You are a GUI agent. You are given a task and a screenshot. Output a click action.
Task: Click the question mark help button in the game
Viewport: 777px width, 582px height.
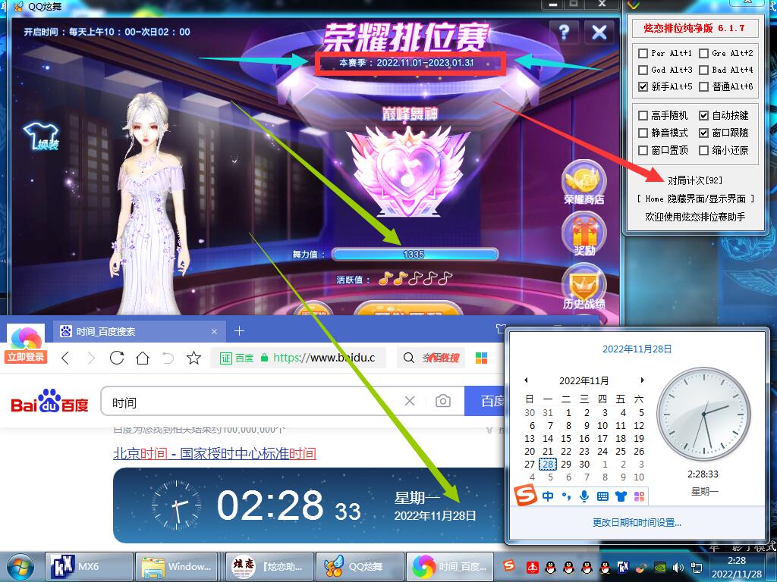click(x=564, y=32)
